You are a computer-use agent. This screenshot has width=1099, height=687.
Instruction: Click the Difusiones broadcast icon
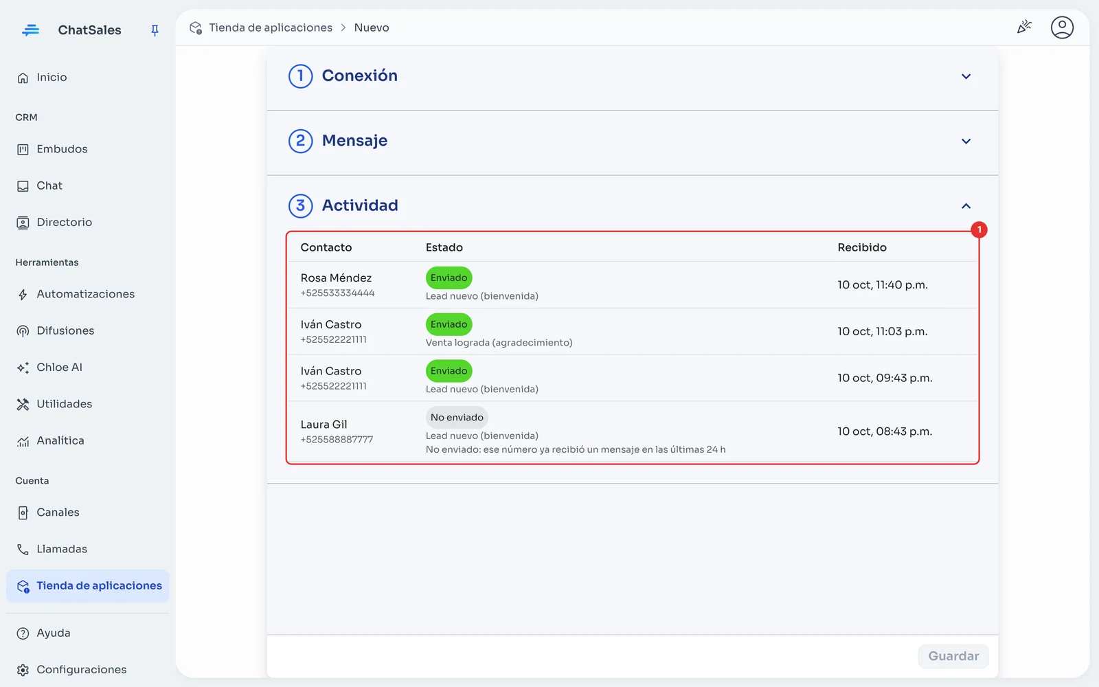[23, 331]
